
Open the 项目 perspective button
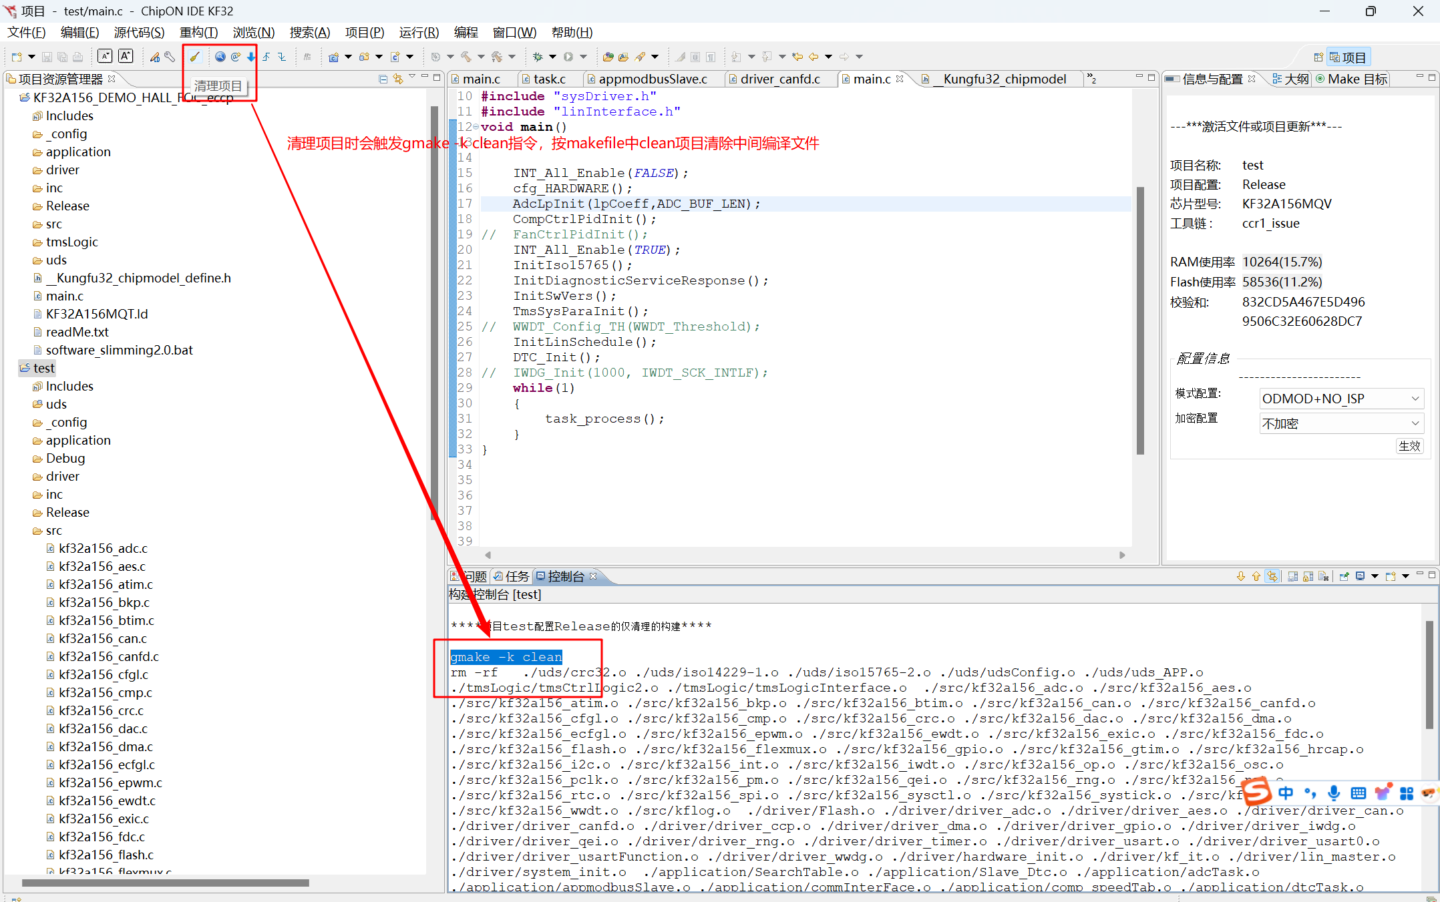1348,57
